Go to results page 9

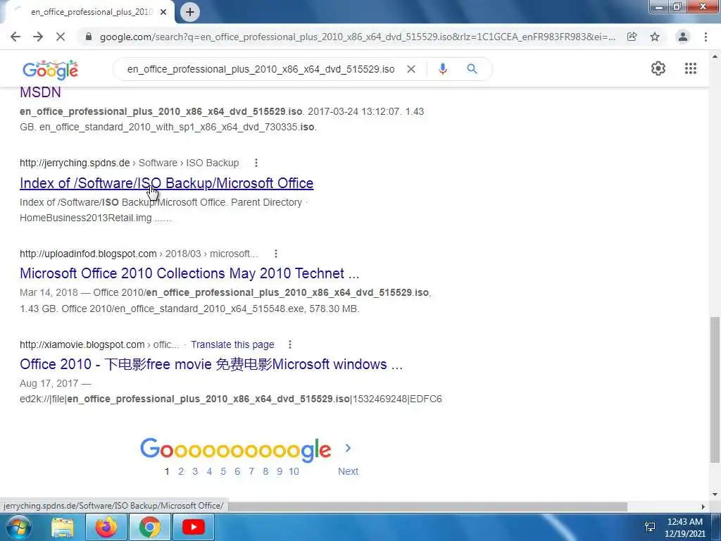click(x=280, y=471)
